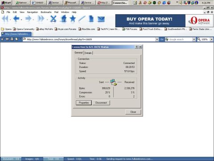Open bookmarks with the star icon
Image resolution: width=214 pixels, height=161 pixels.
pyautogui.click(x=73, y=19)
